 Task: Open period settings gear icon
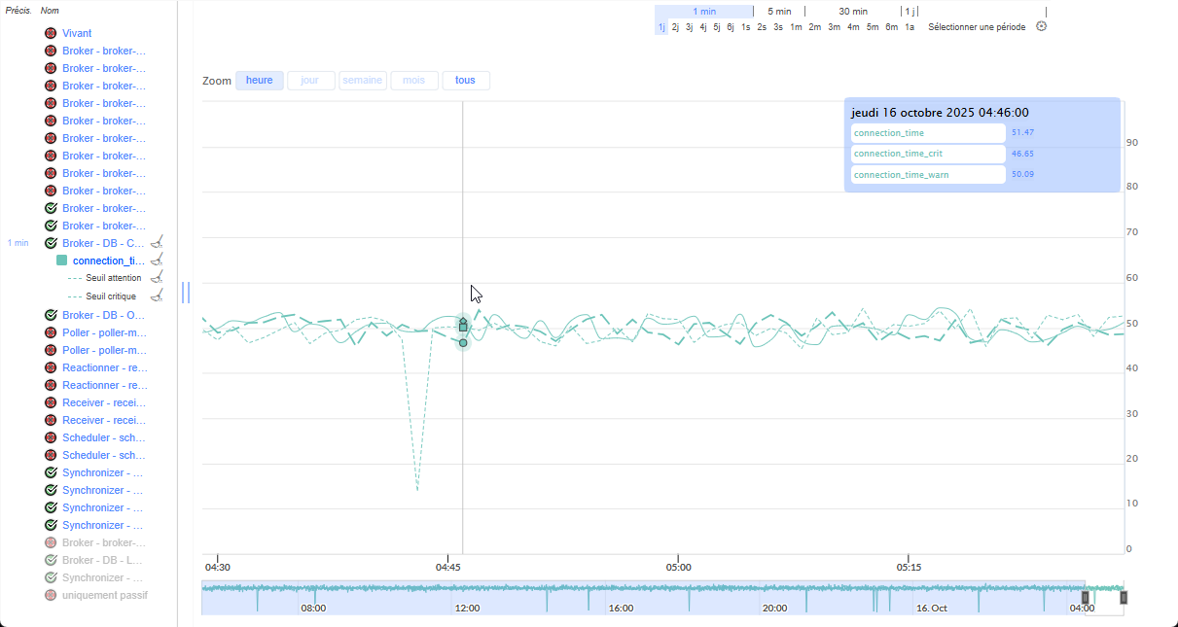point(1042,26)
